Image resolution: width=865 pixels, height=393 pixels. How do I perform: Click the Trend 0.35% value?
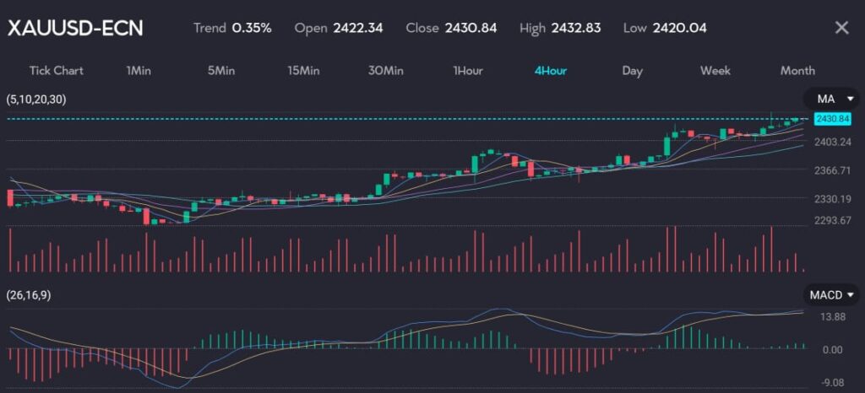click(x=252, y=28)
